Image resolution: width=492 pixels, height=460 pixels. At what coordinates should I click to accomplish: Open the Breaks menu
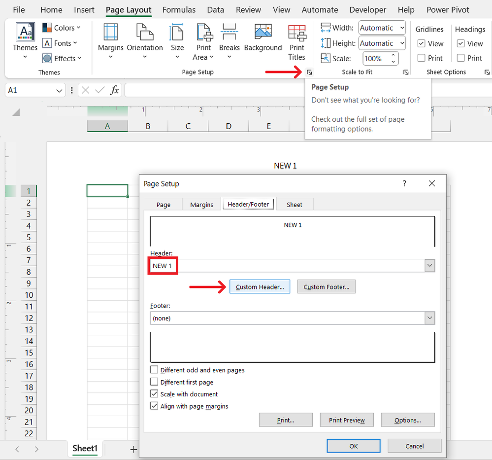229,41
